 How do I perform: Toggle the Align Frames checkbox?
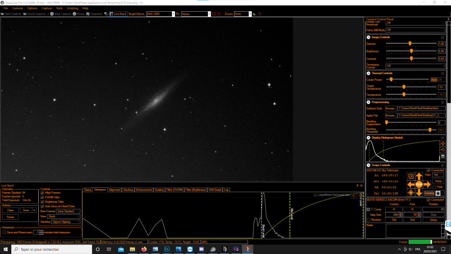click(x=42, y=193)
